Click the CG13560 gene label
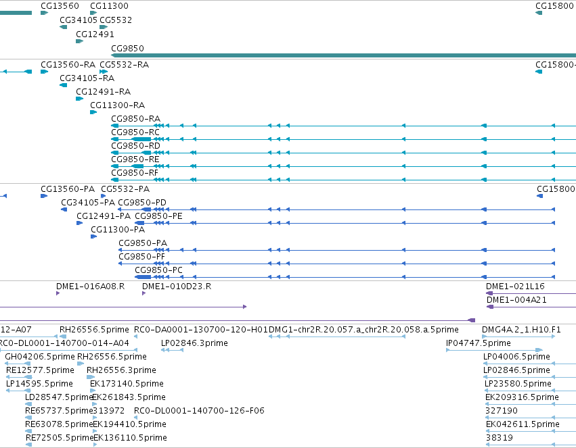This screenshot has height=448, width=576. pyautogui.click(x=60, y=6)
